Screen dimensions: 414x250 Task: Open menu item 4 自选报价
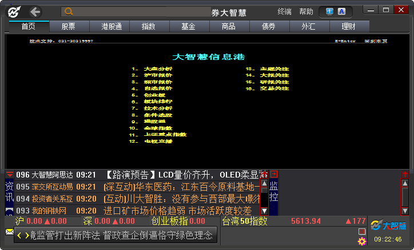(152, 88)
